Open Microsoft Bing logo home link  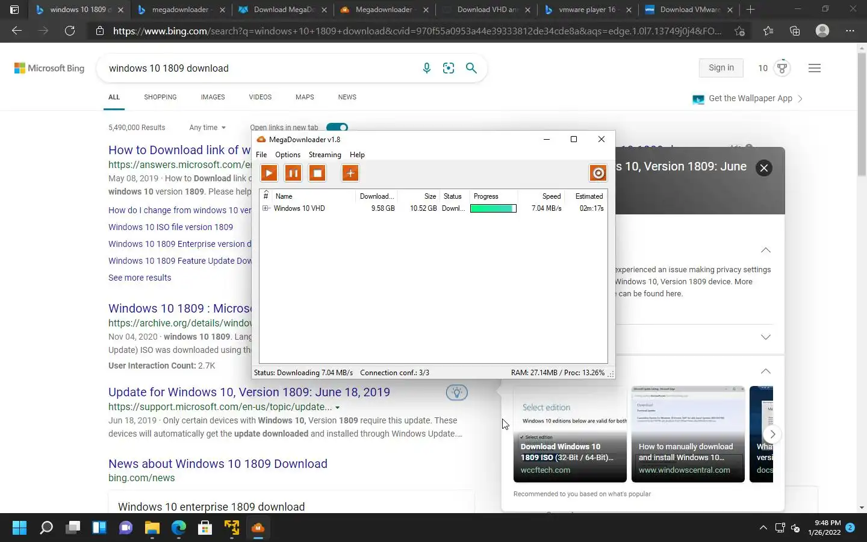49,68
